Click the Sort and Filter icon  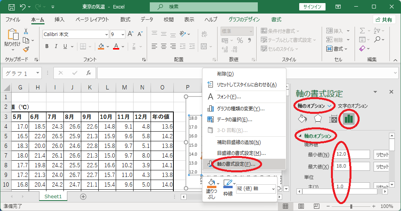[x=377, y=31]
